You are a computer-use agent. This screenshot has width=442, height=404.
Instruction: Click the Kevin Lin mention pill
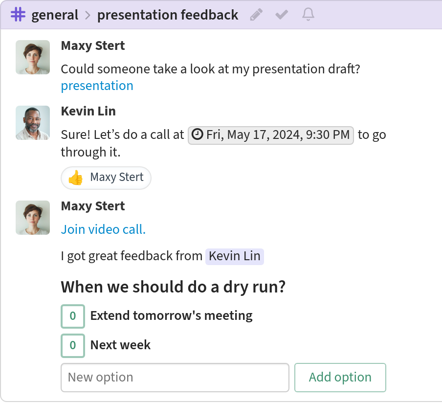tap(235, 256)
